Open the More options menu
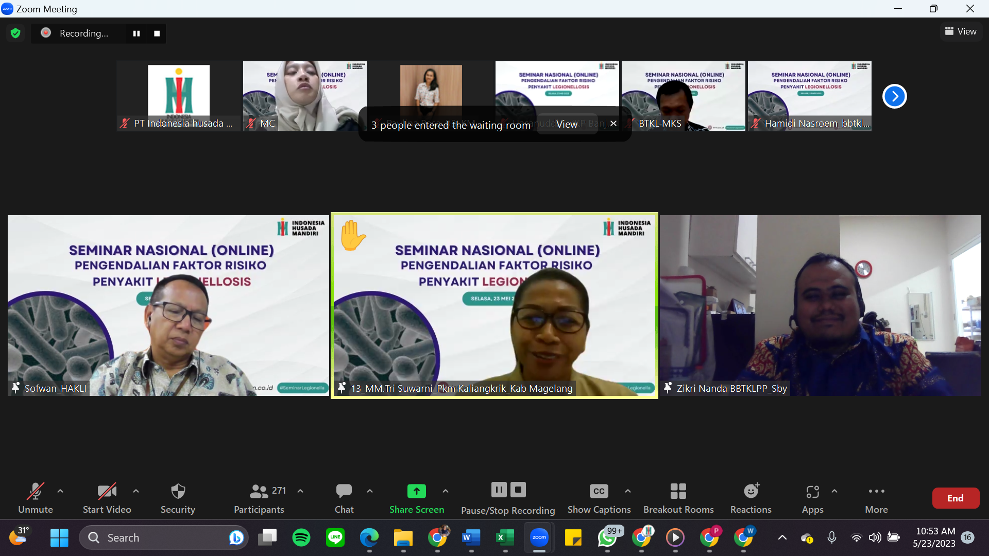This screenshot has height=556, width=989. coord(876,498)
